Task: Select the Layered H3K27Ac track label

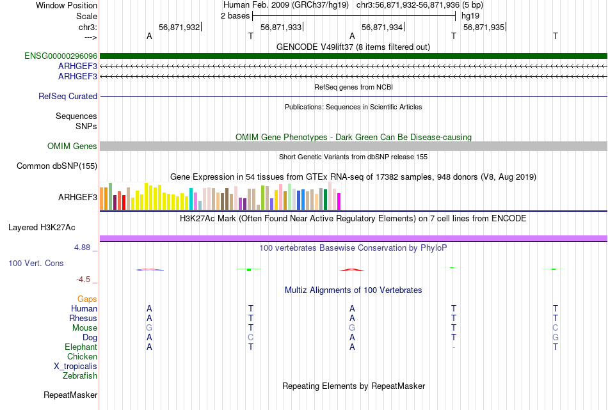Action: pos(42,228)
